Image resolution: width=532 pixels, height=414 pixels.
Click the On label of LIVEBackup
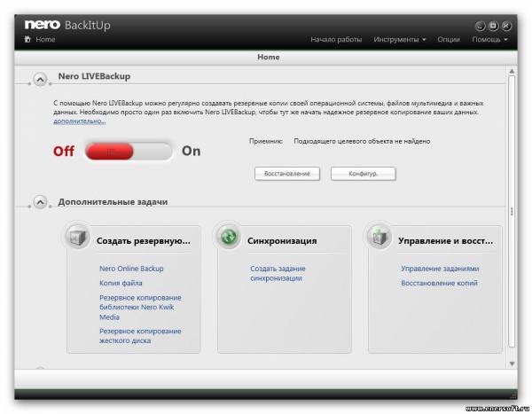(191, 151)
